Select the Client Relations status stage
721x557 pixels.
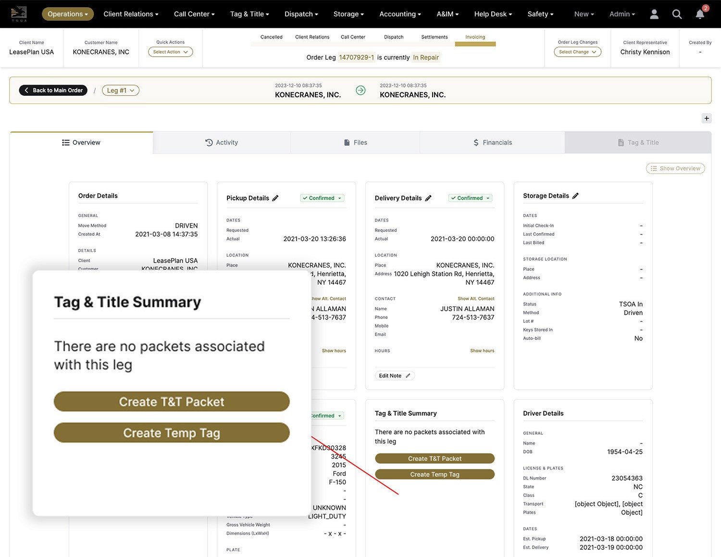coord(312,37)
